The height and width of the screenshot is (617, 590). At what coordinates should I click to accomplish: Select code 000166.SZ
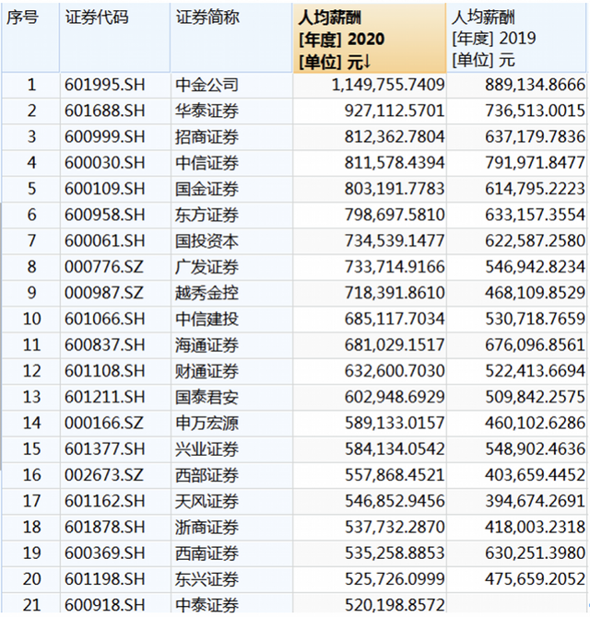click(x=115, y=423)
